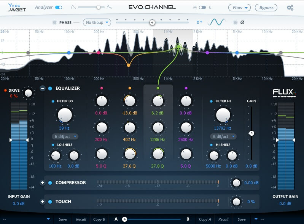
Task: Click the detailed analyser curve icon
Action: 109,8
